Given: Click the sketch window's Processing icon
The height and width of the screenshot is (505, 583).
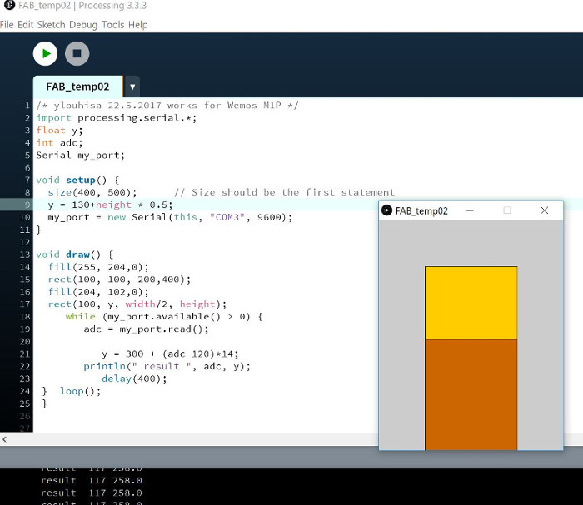Looking at the screenshot, I should click(386, 210).
